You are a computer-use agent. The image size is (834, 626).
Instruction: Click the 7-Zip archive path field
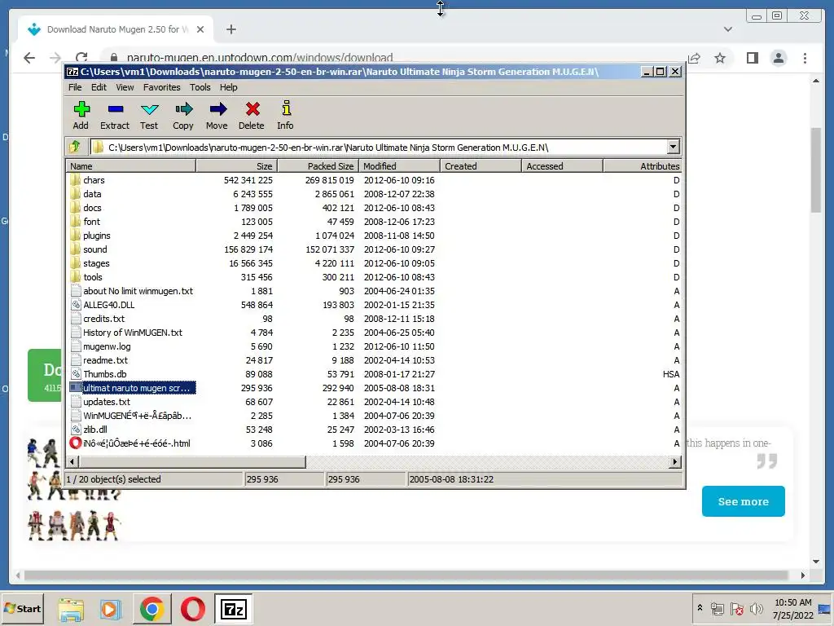point(379,147)
